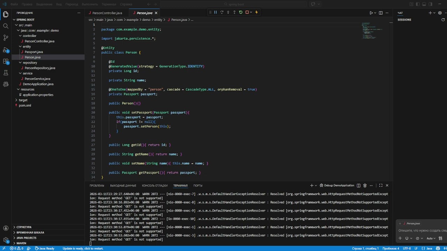Screen dimensions: 447x251
Task: Open the Extensions view icon
Action: click(x=6, y=61)
